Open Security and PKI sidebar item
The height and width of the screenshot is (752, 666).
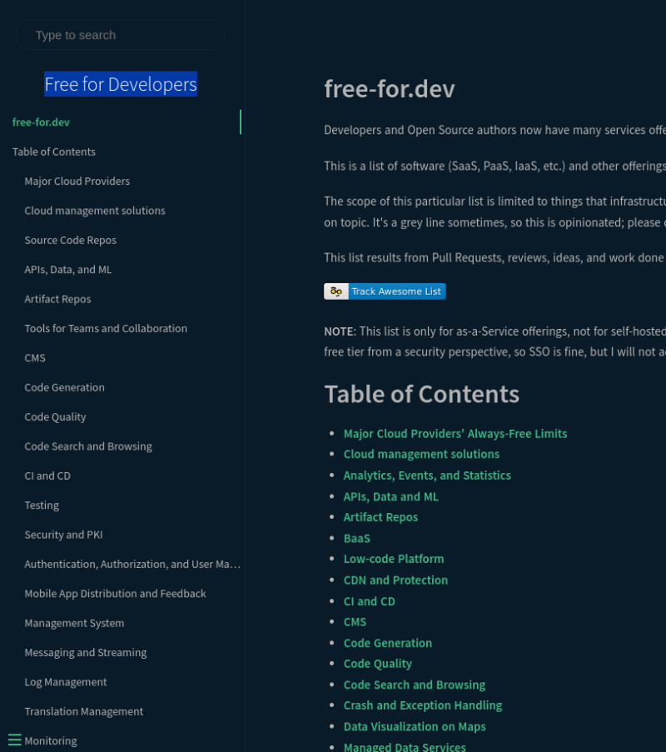[63, 535]
